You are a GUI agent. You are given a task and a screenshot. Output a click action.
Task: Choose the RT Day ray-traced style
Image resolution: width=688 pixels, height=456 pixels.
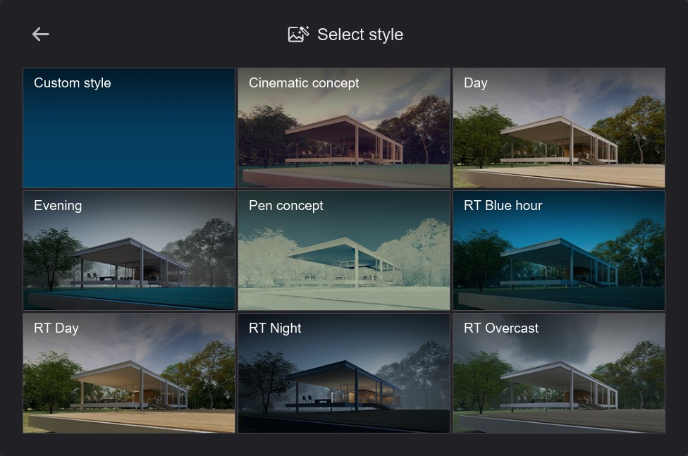point(129,373)
